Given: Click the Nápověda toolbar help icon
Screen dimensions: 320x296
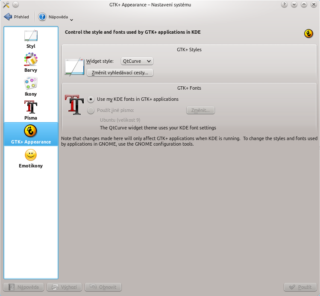Looking at the screenshot, I should (x=42, y=17).
